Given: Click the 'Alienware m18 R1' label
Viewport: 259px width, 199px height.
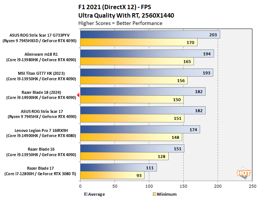Looking at the screenshot, I should 41,54.
